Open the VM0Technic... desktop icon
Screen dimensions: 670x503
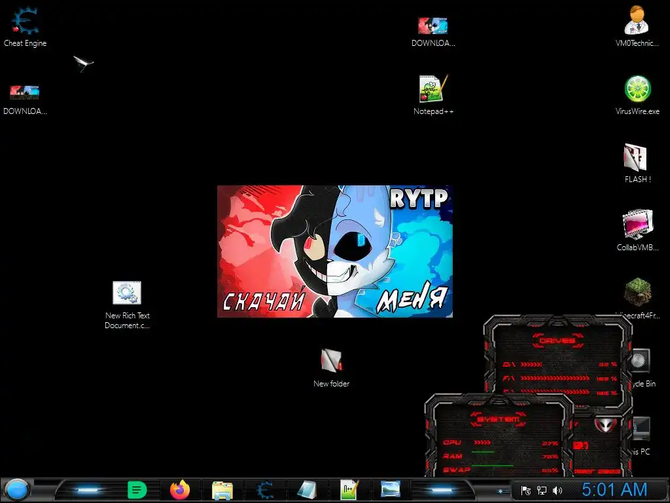click(637, 26)
